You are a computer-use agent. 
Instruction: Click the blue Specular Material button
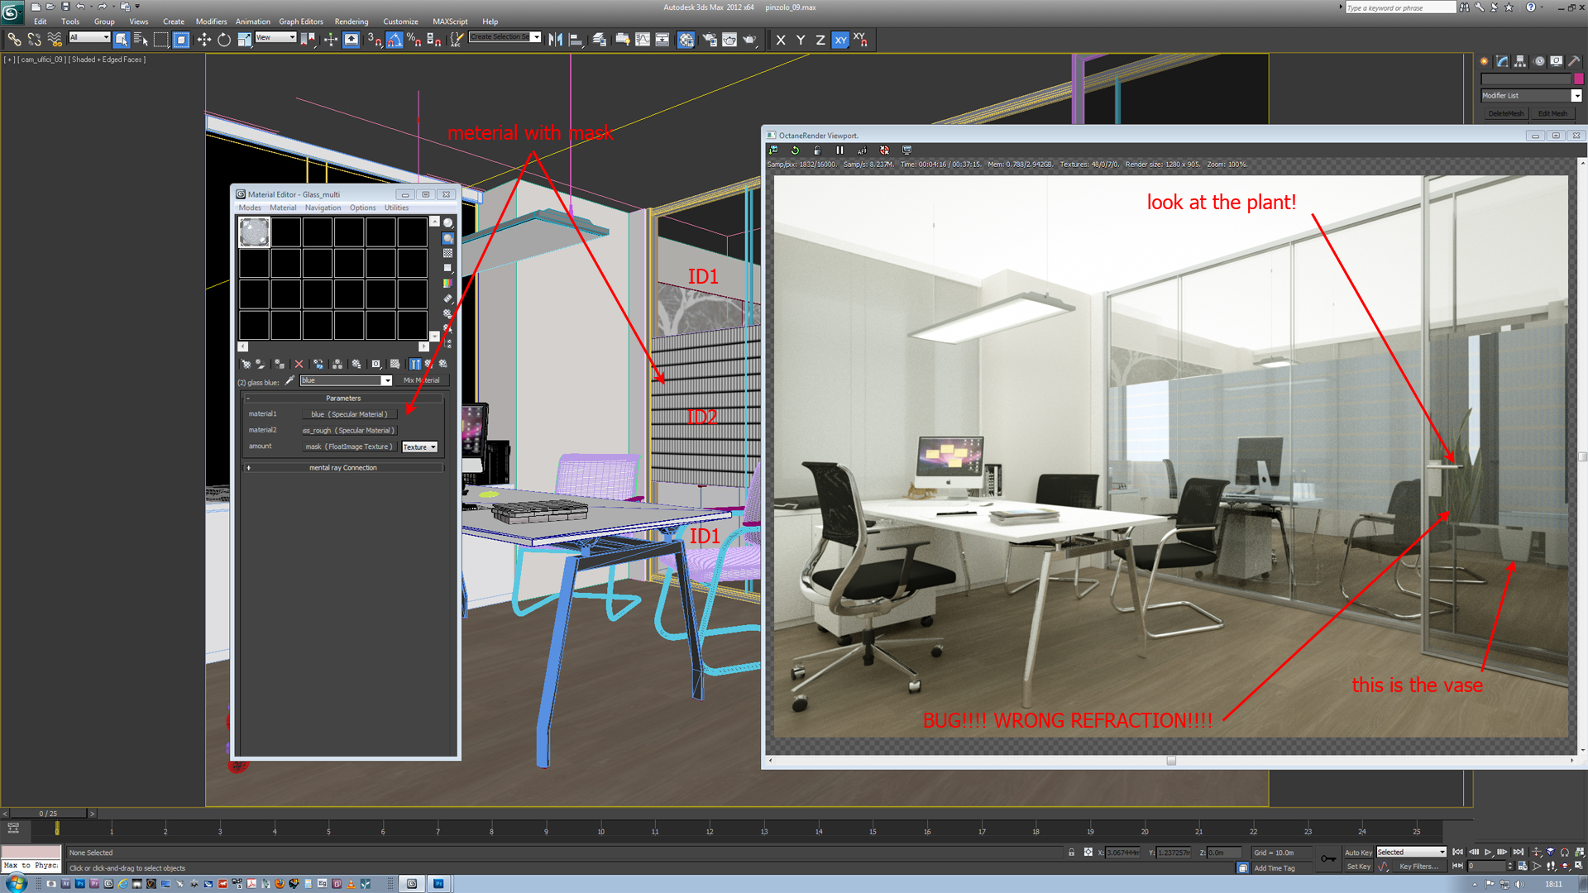pyautogui.click(x=349, y=414)
